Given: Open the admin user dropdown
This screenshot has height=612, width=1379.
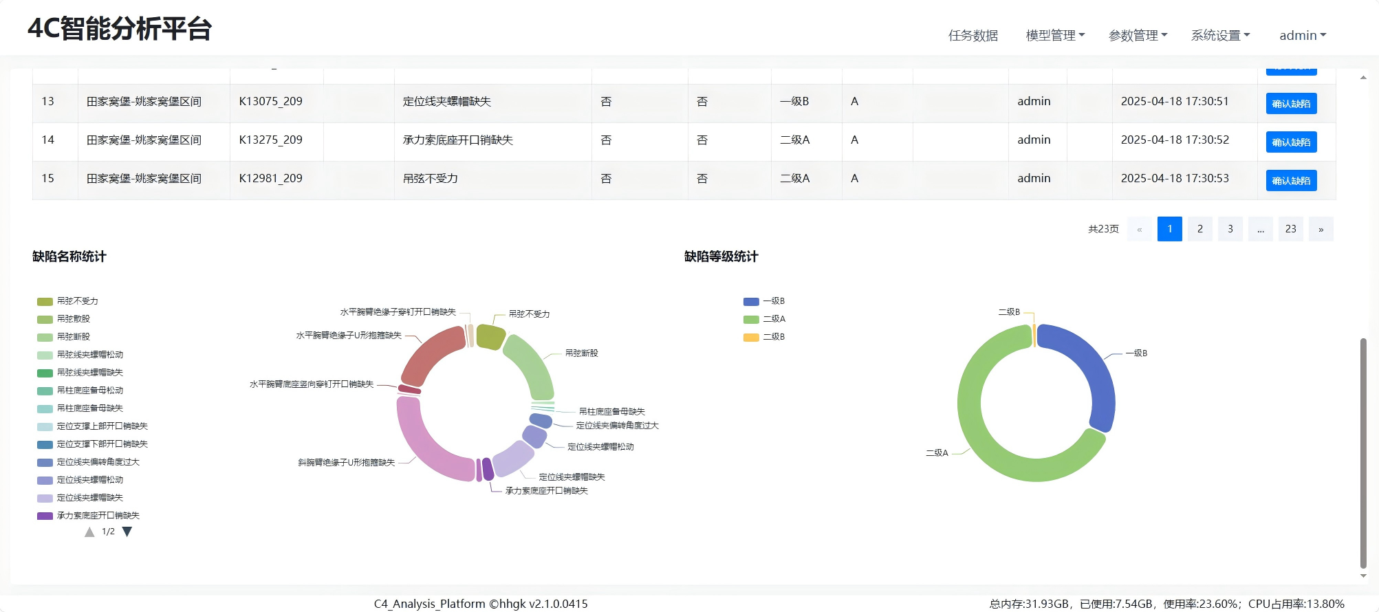Looking at the screenshot, I should 1303,35.
